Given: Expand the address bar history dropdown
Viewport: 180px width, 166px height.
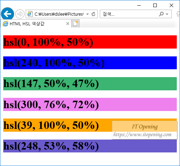Looking at the screenshot, I should coord(87,14).
